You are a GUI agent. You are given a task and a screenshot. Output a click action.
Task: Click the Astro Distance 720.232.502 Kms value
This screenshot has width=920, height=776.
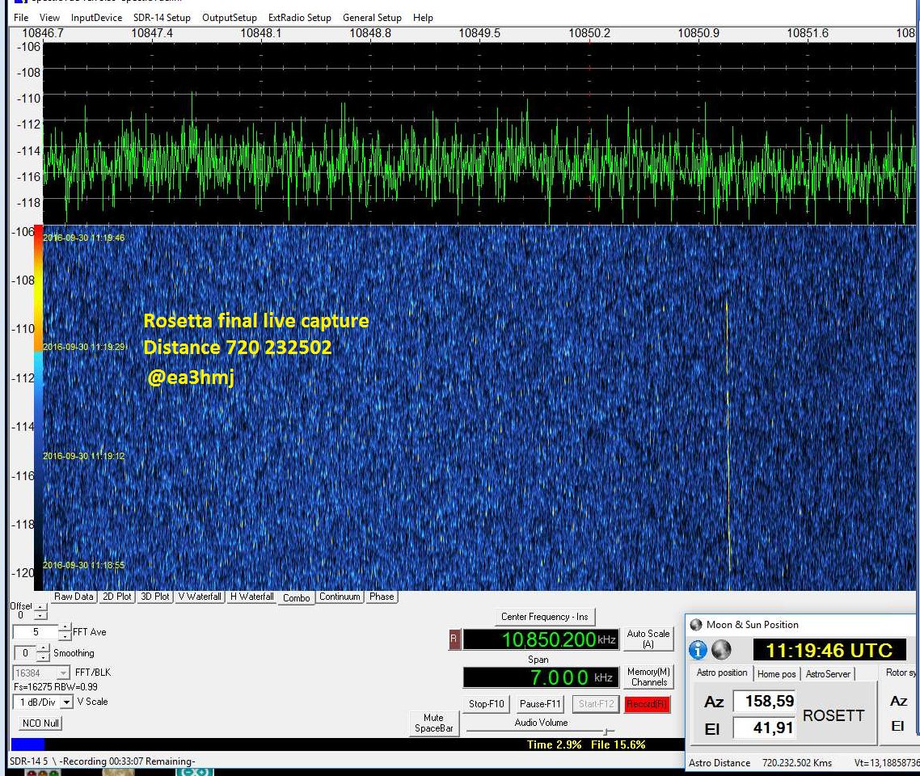[x=797, y=762]
